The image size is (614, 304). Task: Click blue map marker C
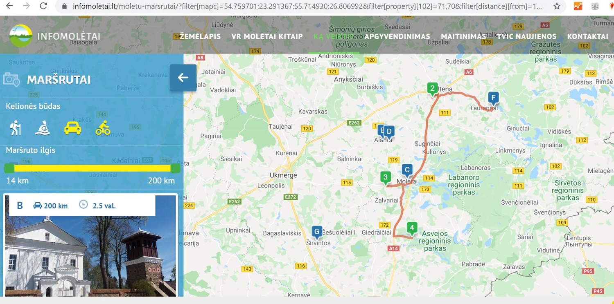coord(406,170)
